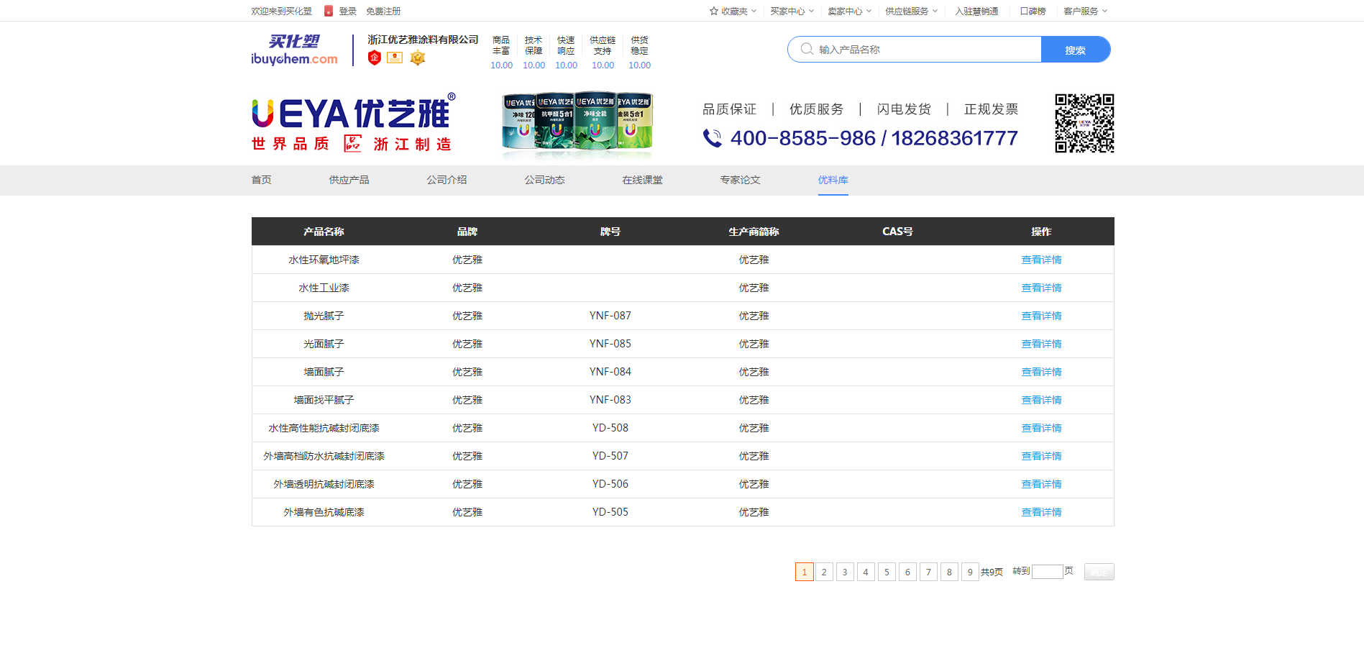Click the 生产商简称 column header
Image resolution: width=1364 pixels, height=648 pixels.
point(754,232)
